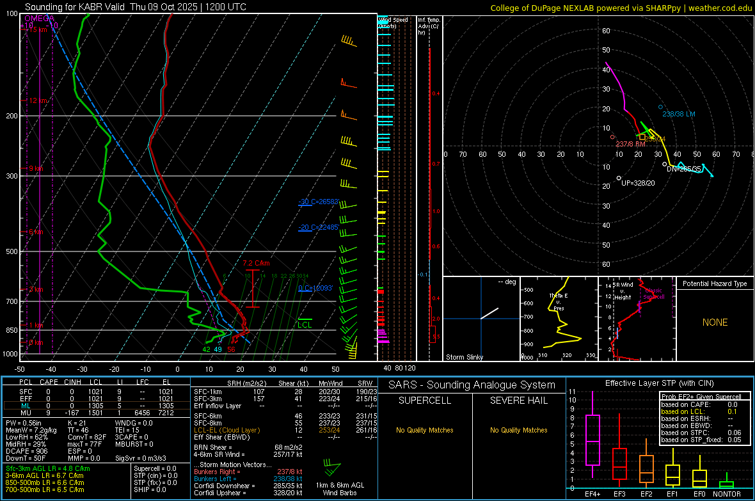Click the -20 C=22485' level label

coord(319,227)
